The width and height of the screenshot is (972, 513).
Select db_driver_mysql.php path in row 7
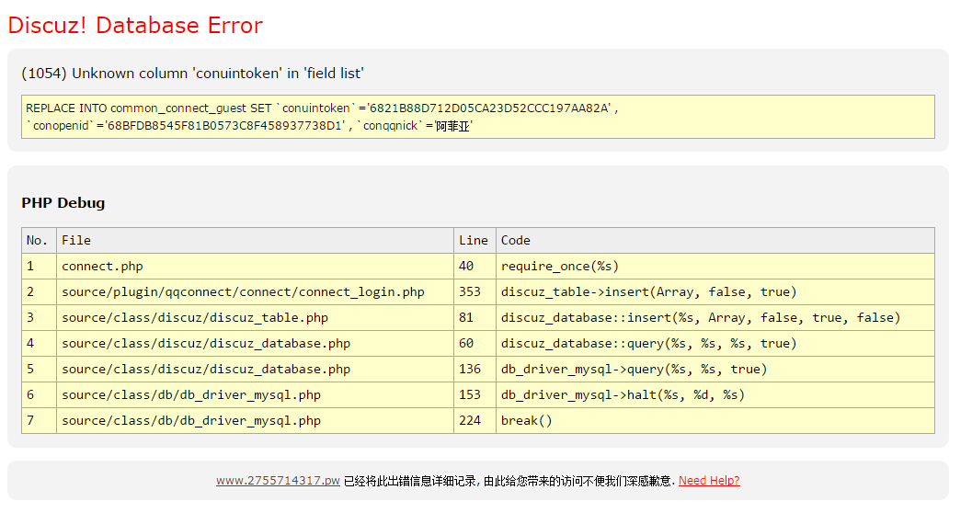255,421
